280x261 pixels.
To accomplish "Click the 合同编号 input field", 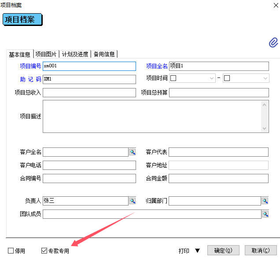I will [89, 179].
